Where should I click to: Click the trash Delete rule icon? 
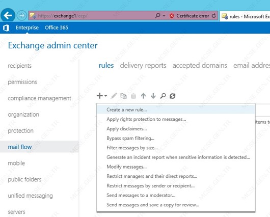click(x=133, y=96)
